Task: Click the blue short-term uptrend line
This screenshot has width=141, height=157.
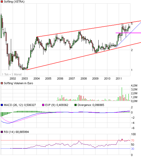Action: [x=129, y=35]
